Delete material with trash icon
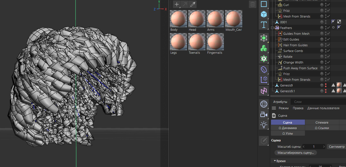The height and width of the screenshot is (167, 346). point(252,4)
